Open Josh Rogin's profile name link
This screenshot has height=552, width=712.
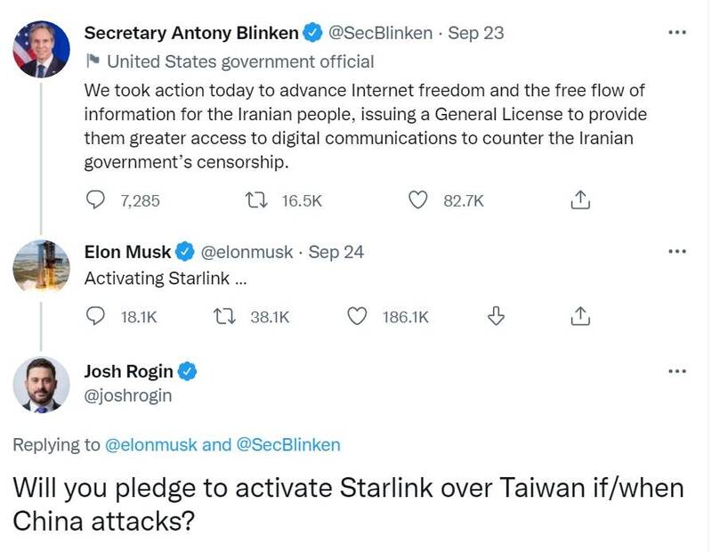point(128,371)
